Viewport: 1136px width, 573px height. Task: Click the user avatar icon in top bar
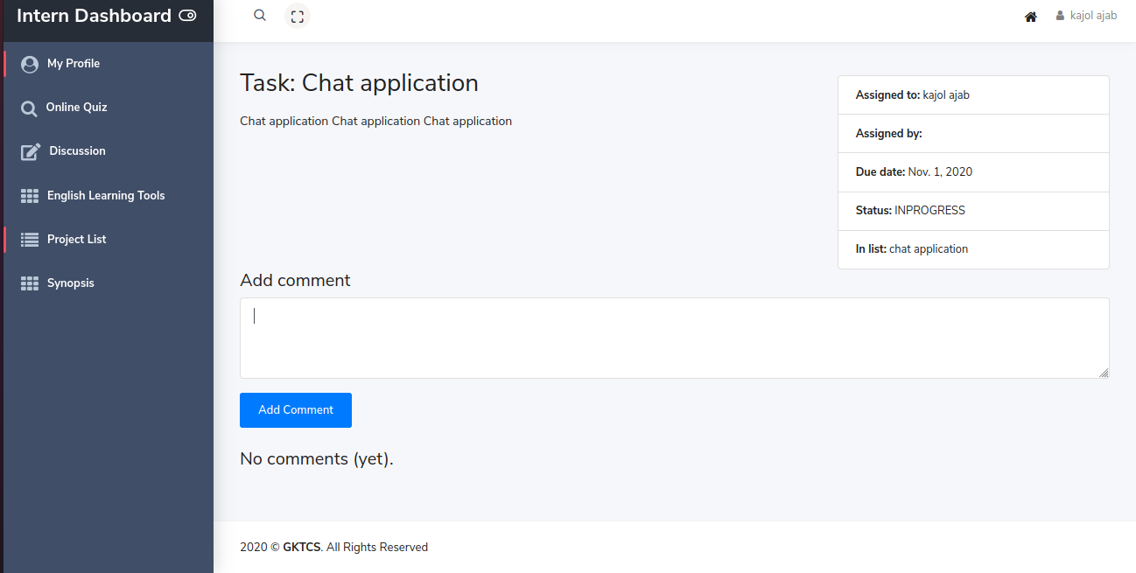(1061, 16)
